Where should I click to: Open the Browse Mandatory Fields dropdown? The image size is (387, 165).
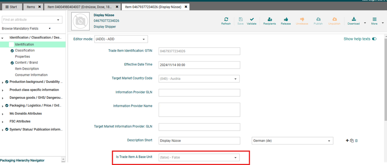[50, 28]
